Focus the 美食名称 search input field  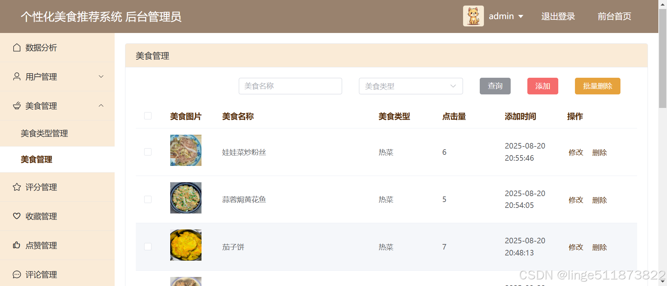coord(290,86)
